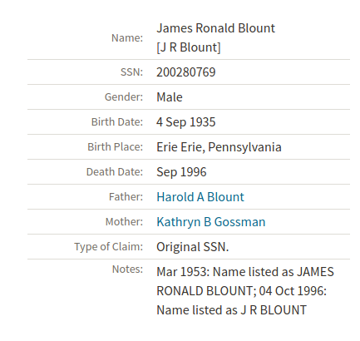Click the death date Sep 1996
Viewport: 360px width, 341px height.
tap(181, 172)
